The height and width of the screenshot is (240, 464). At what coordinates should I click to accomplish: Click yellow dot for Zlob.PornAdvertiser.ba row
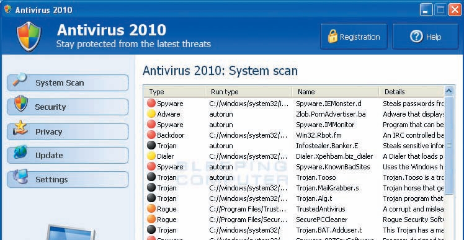pos(151,113)
